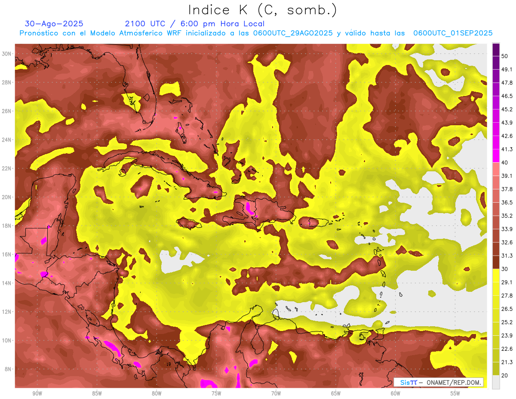Click the '65W' longitude label

tap(336, 394)
